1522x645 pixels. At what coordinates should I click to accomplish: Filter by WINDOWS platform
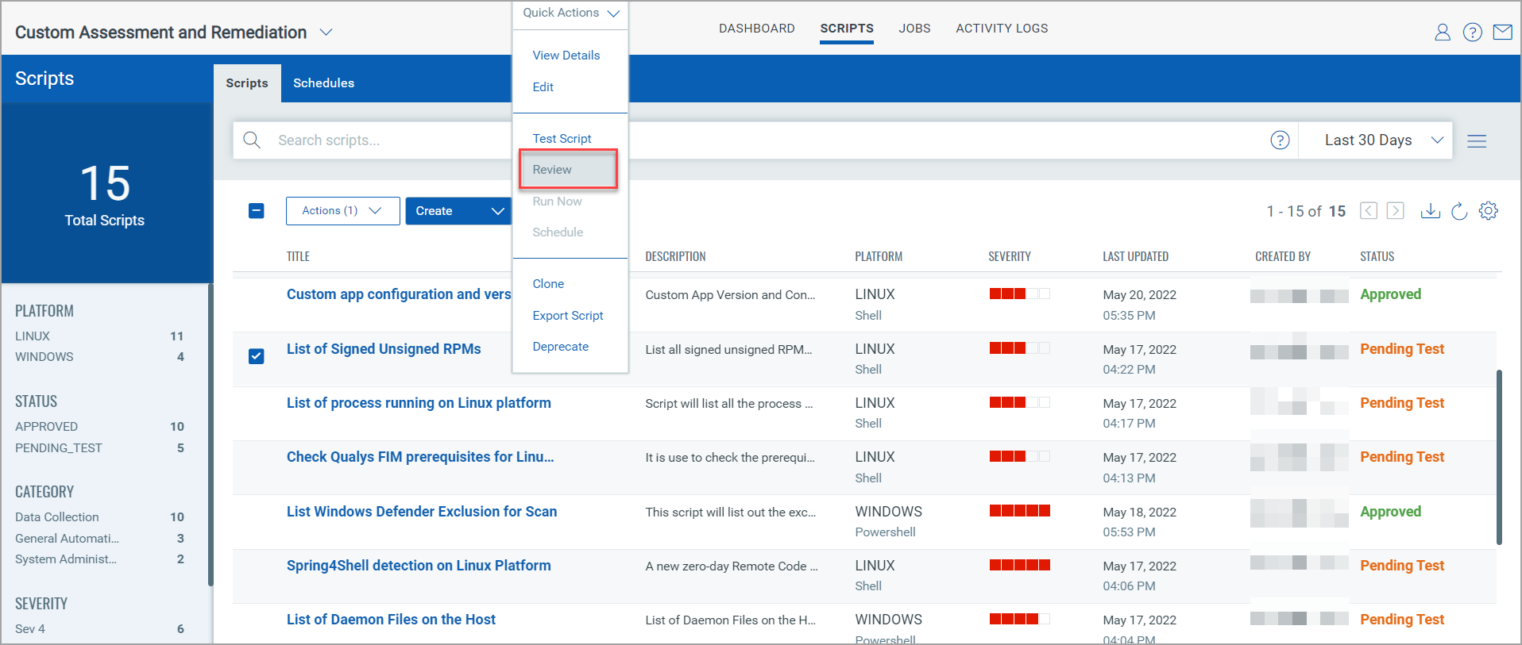(x=44, y=357)
